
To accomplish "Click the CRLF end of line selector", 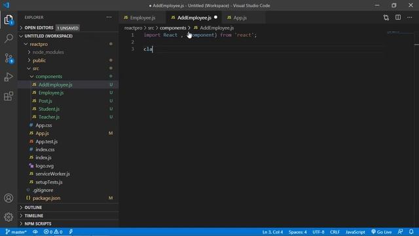I will point(335,232).
